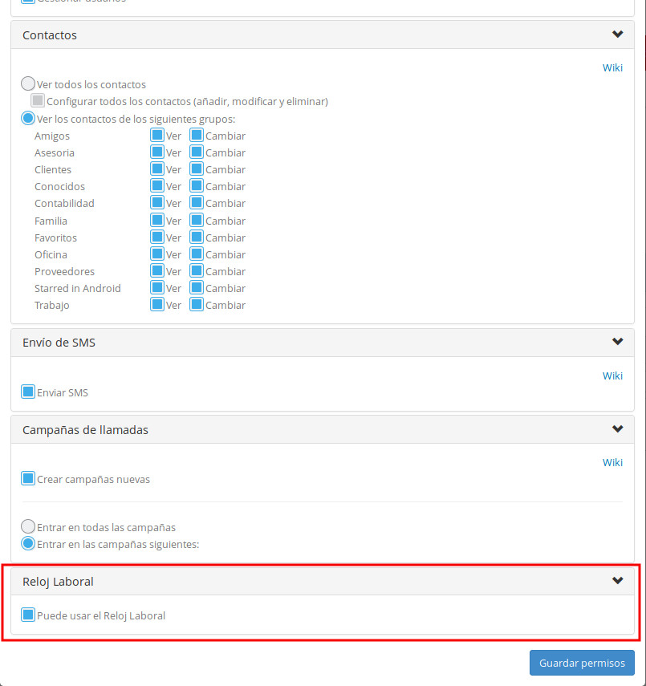Screen dimensions: 646x686
Task: Select 'Ver todos los contactos' radio button
Action: (x=28, y=83)
